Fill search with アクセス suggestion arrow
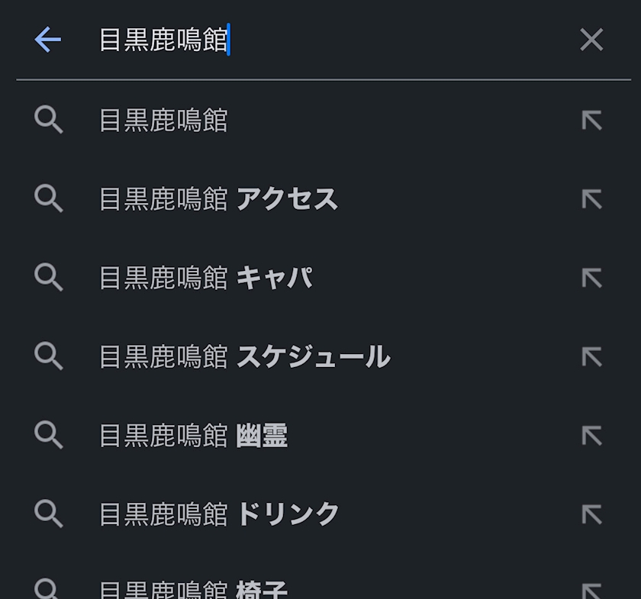Viewport: 641px width, 599px height. click(591, 199)
